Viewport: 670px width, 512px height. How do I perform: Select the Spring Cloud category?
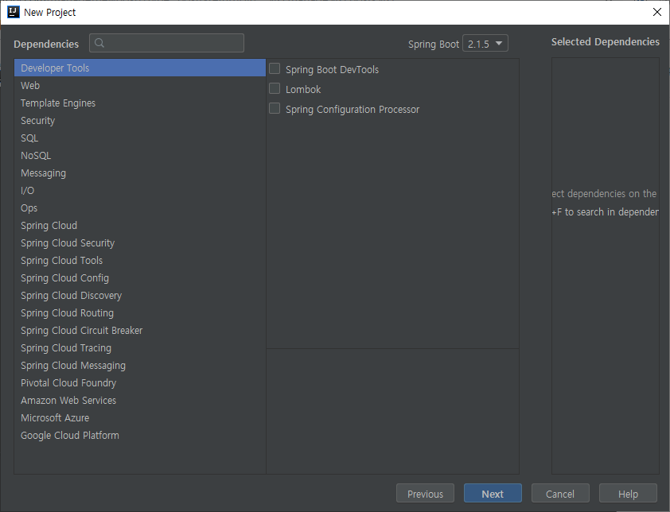(140, 226)
